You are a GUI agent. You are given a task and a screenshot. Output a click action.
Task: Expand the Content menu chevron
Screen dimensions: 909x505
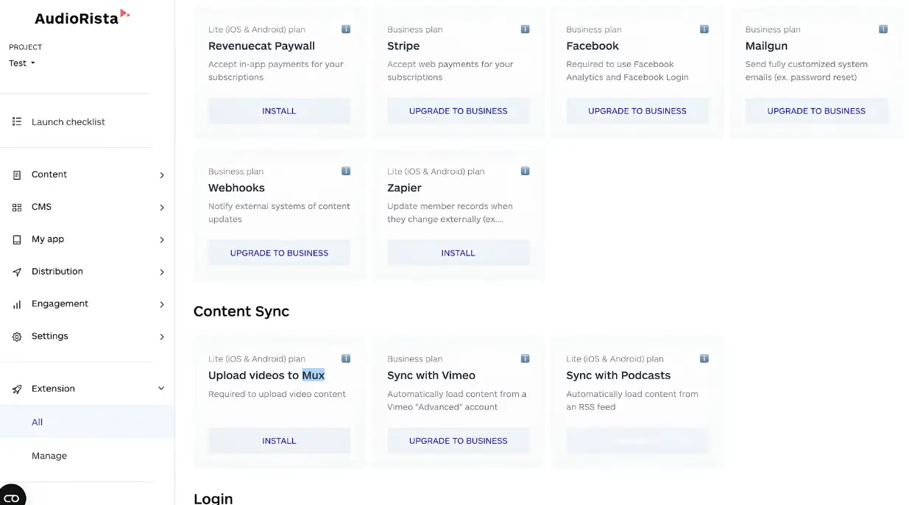162,175
